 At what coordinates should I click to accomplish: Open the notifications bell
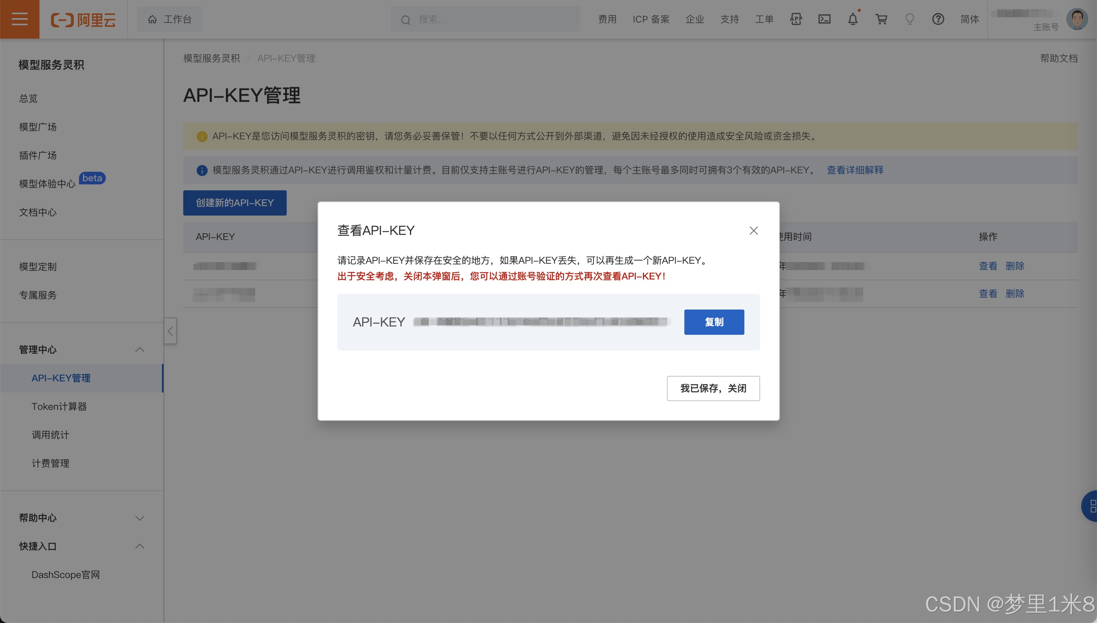tap(853, 19)
